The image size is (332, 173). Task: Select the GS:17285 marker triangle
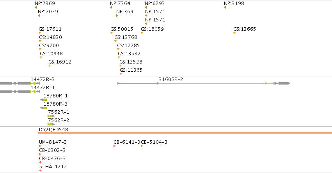point(118,49)
